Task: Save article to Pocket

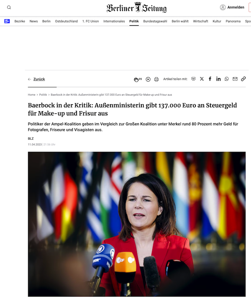Action: click(x=193, y=79)
